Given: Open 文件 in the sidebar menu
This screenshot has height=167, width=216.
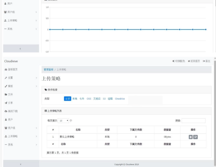Looking at the screenshot, I should point(10,94).
